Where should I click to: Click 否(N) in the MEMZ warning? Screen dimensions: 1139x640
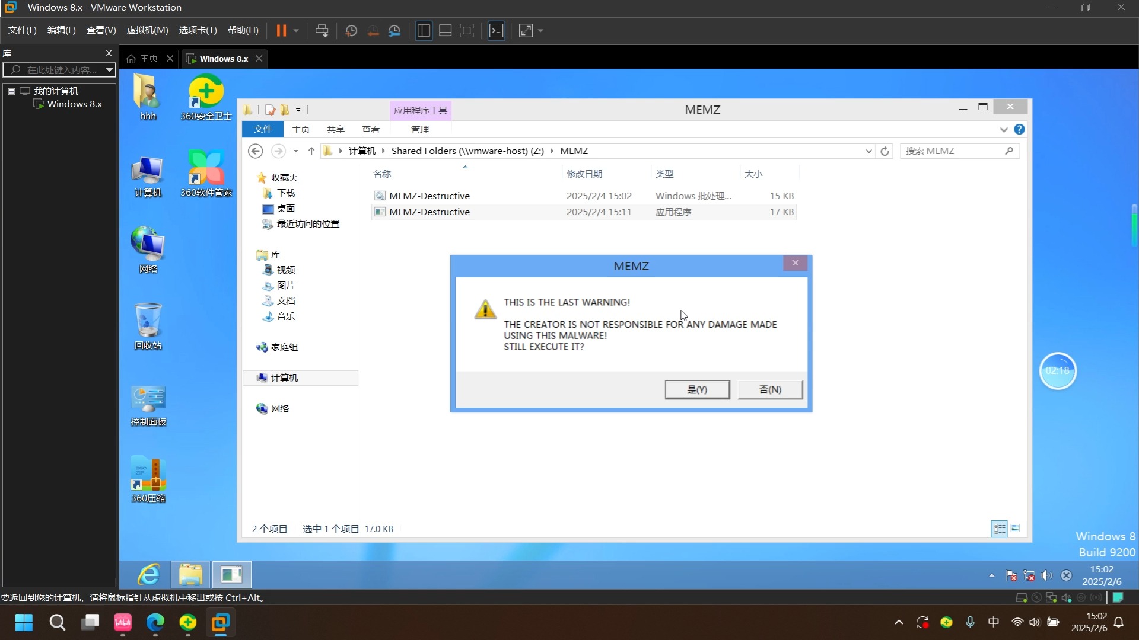770,389
